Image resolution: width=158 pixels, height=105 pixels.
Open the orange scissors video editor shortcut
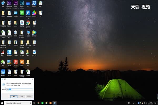22,63
